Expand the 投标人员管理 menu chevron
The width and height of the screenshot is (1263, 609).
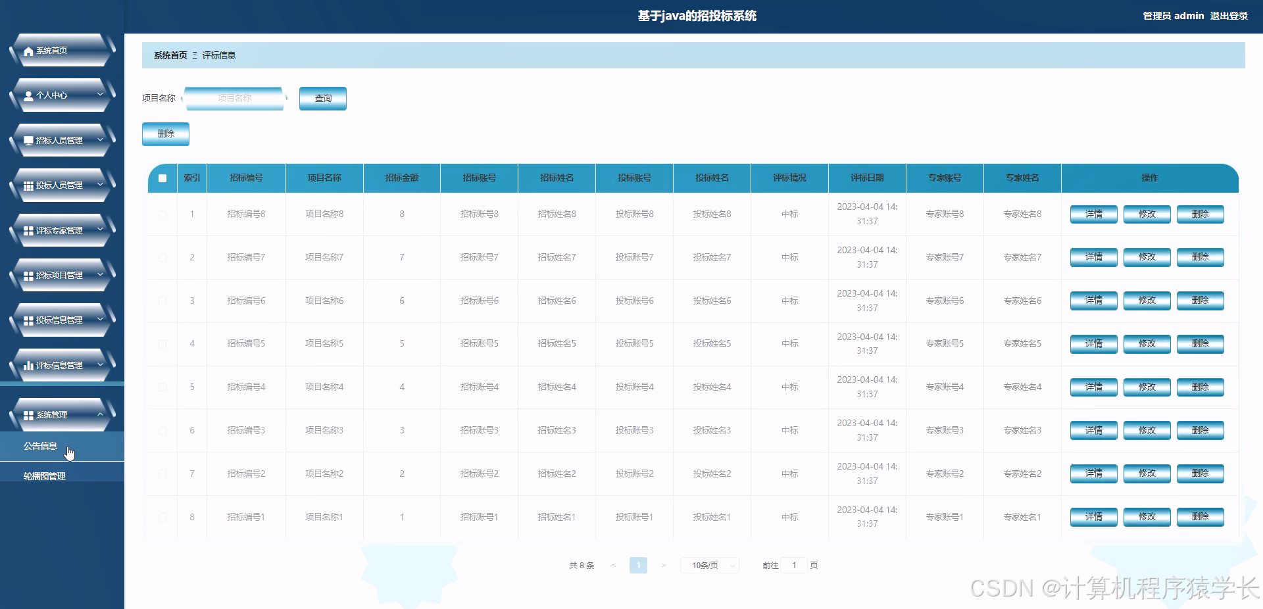tap(100, 185)
